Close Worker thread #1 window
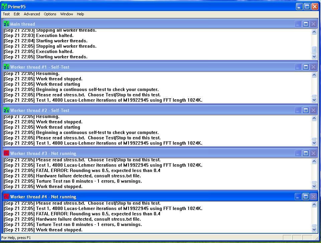The height and width of the screenshot is (243, 321). [313, 67]
